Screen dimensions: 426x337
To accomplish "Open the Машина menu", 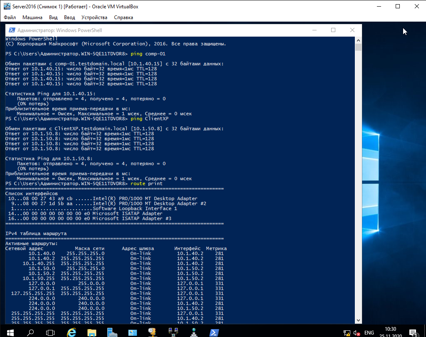I will tap(32, 17).
